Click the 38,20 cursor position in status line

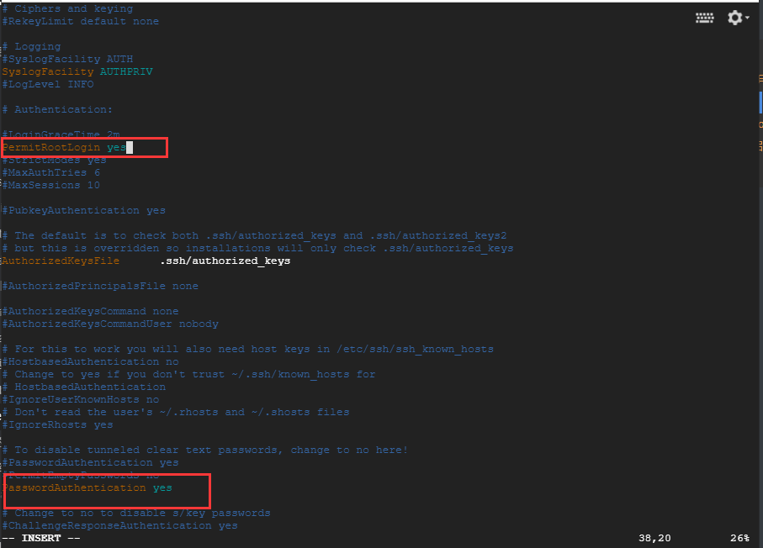coord(654,537)
